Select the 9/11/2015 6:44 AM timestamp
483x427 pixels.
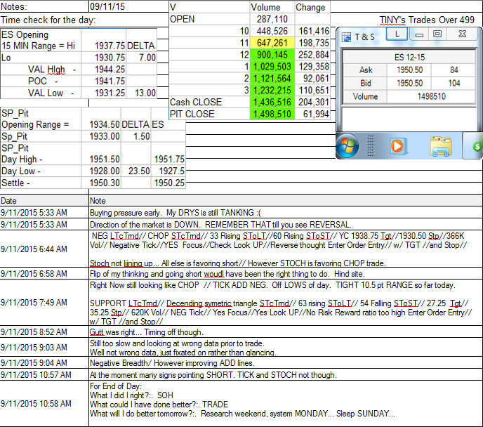44,249
